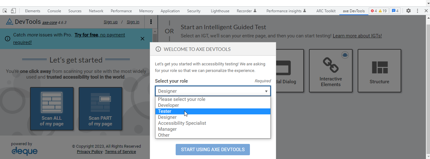Open the Learn more about IGTs link
The image size is (430, 159).
357,36
